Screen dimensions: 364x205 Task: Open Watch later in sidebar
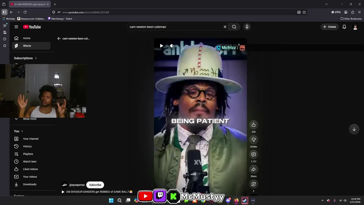click(x=31, y=162)
